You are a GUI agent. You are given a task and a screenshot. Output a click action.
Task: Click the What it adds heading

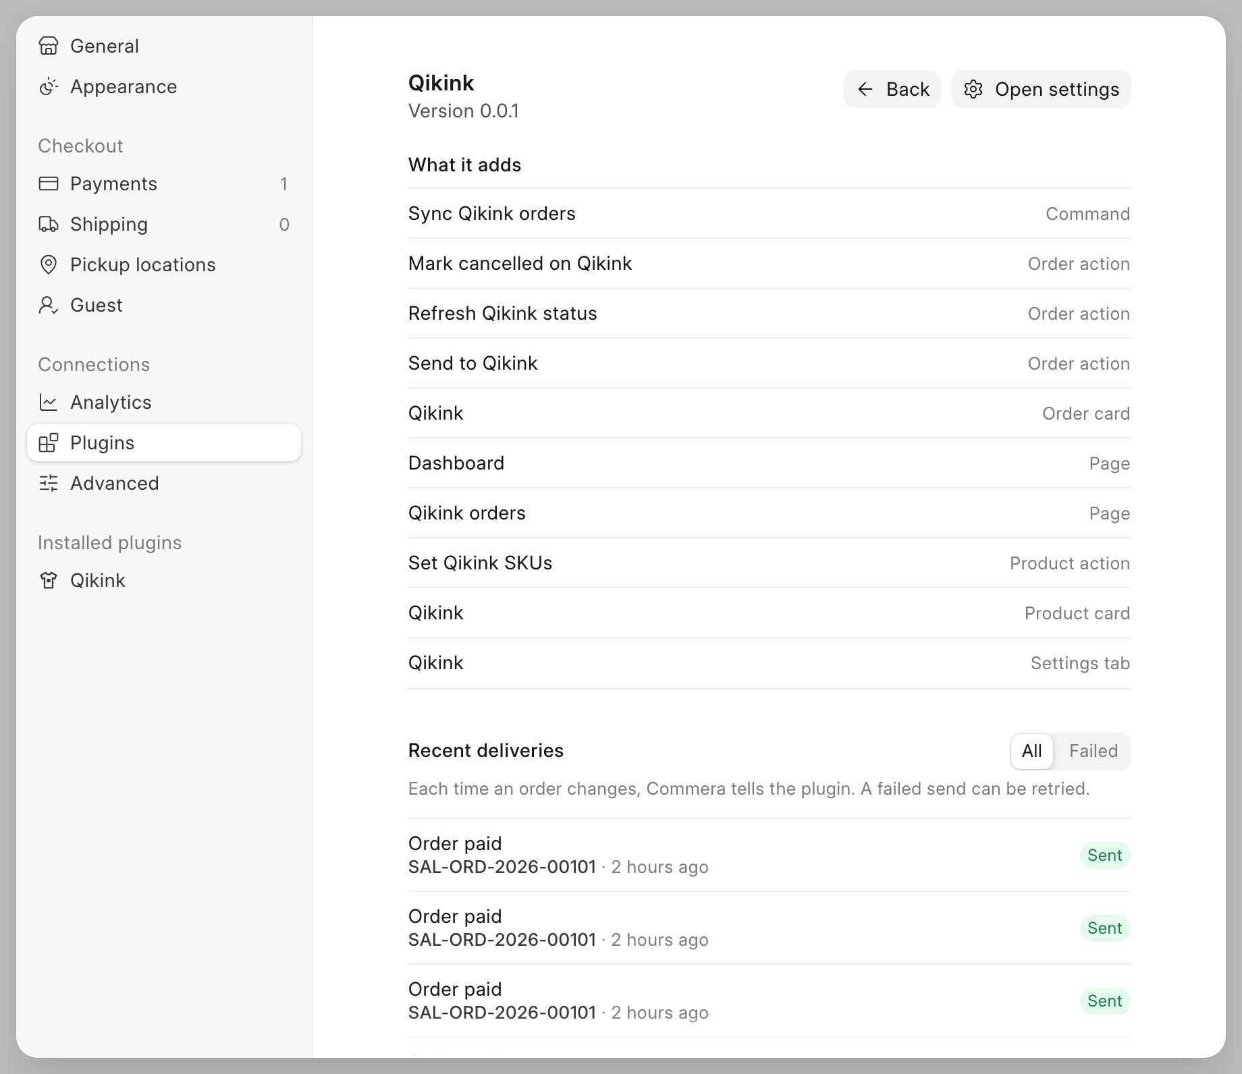[464, 165]
